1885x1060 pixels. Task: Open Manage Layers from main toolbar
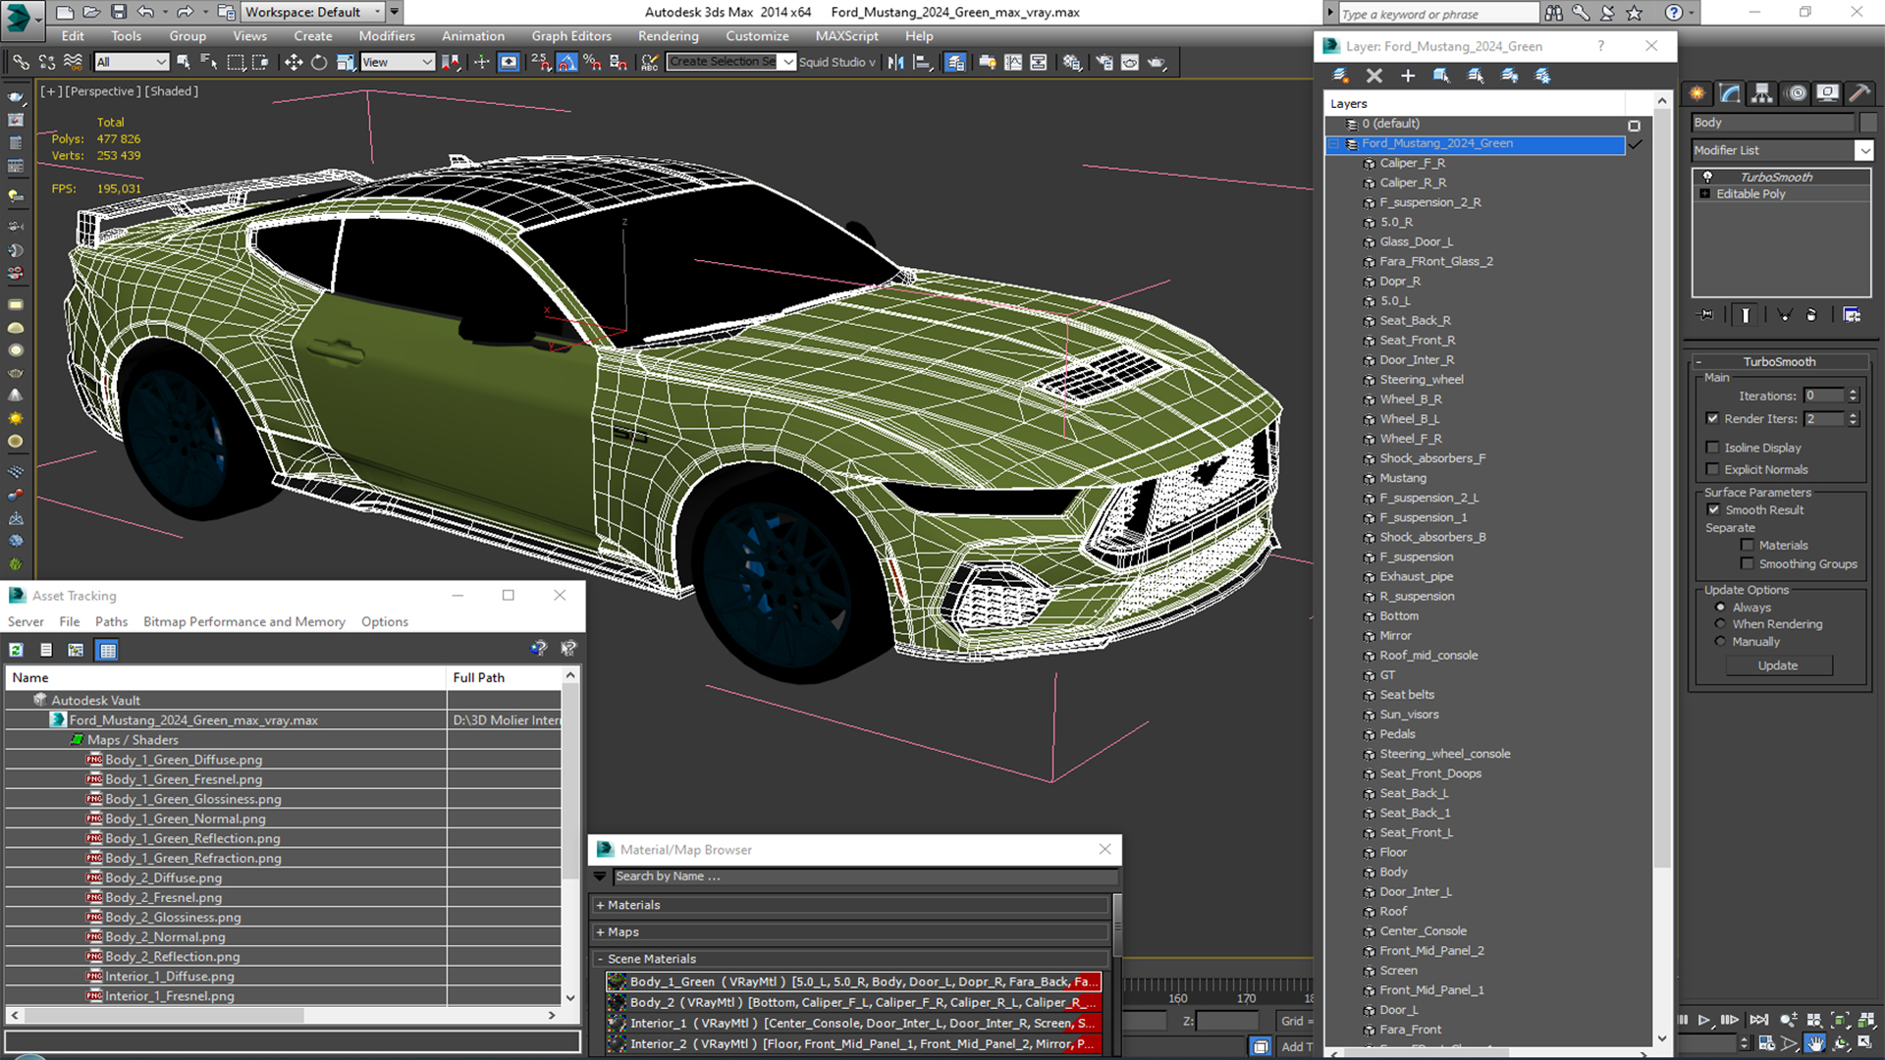[x=954, y=62]
